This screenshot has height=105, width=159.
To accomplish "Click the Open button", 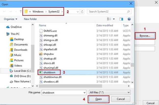I will pos(98,99).
